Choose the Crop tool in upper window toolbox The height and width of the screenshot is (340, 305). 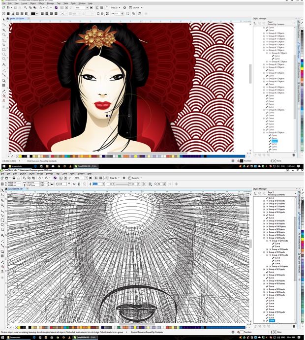[3, 30]
